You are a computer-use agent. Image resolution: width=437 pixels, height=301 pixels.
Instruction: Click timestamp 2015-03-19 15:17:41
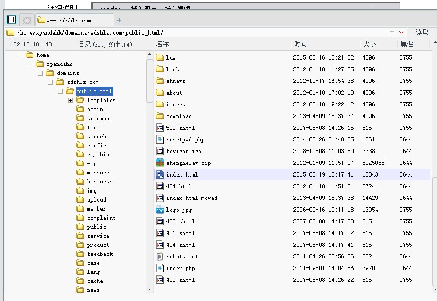click(323, 174)
